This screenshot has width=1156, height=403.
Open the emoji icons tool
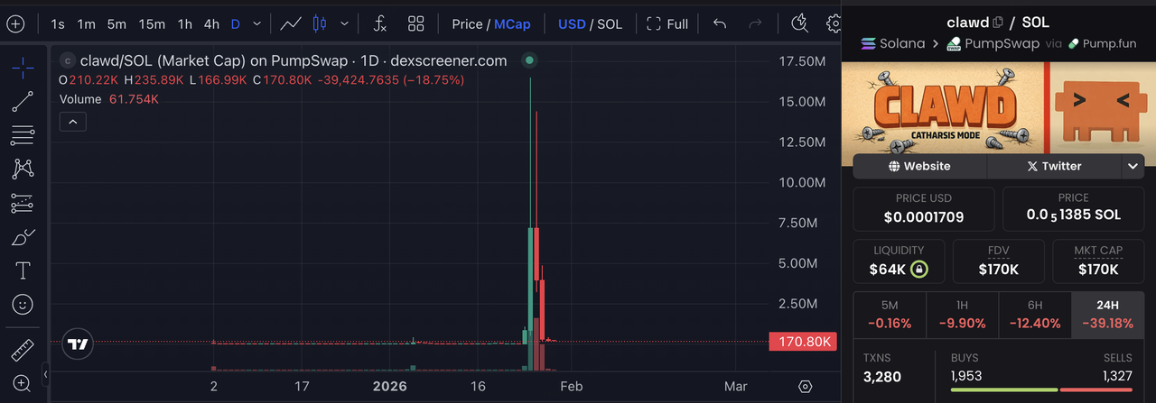coord(23,305)
